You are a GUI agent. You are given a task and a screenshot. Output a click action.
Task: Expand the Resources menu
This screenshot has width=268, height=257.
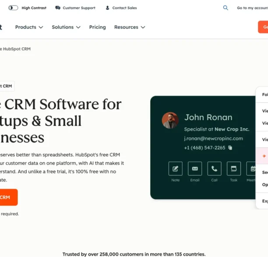pos(130,27)
